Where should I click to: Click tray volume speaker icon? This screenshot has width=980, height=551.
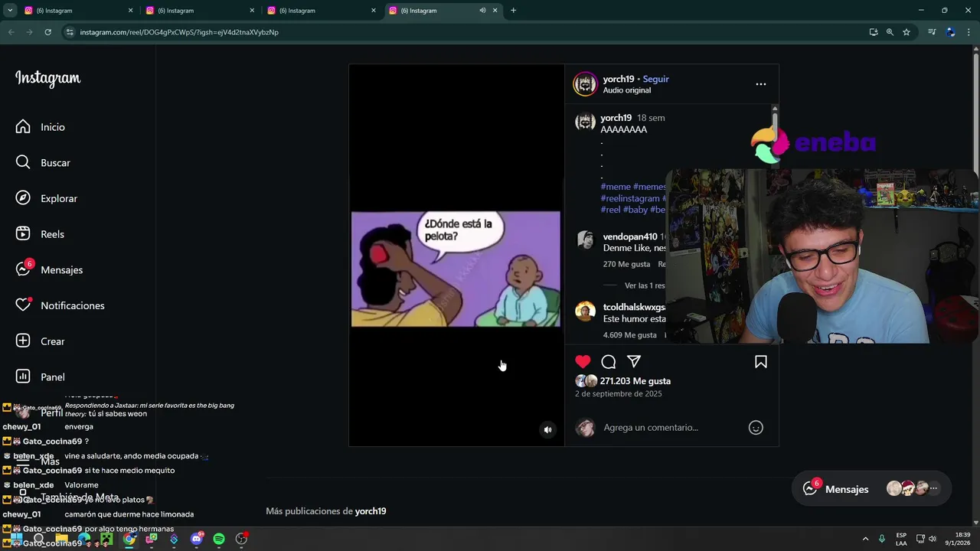coord(933,539)
